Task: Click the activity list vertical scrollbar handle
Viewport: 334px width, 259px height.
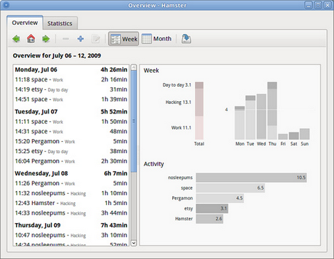Action: (x=133, y=121)
